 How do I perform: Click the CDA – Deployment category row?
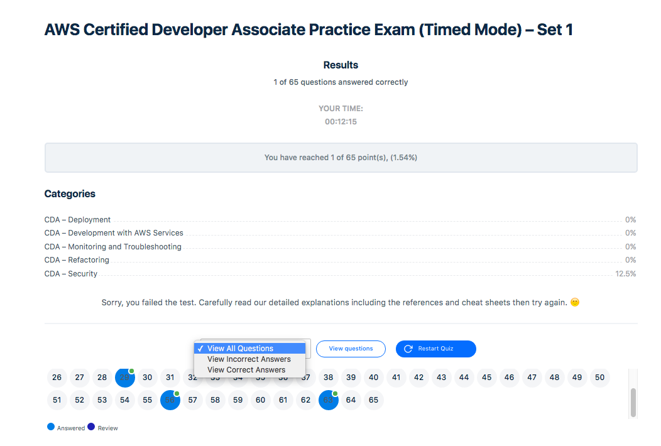77,220
